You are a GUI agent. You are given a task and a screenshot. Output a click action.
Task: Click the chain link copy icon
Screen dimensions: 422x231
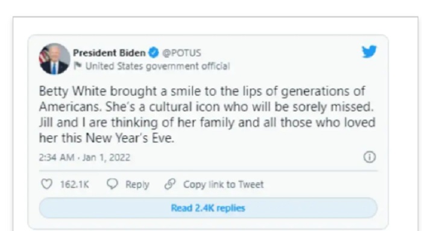click(x=170, y=184)
